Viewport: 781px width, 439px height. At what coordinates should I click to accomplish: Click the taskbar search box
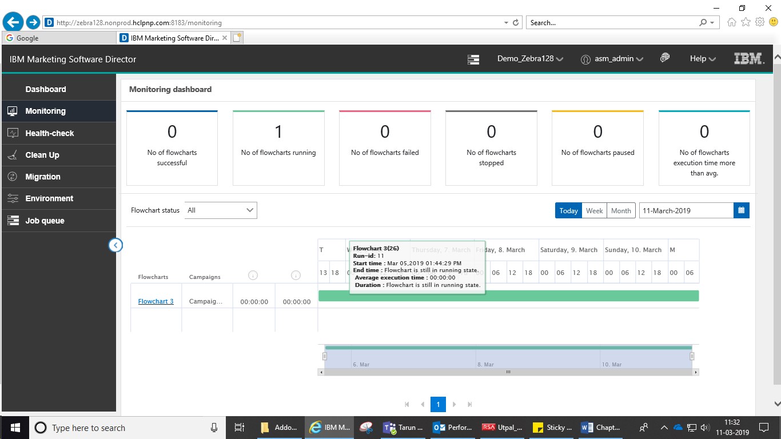(127, 428)
